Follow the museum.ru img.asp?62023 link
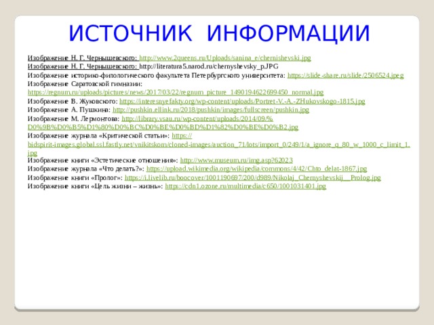Screen dimensions: 434x325 [237, 160]
